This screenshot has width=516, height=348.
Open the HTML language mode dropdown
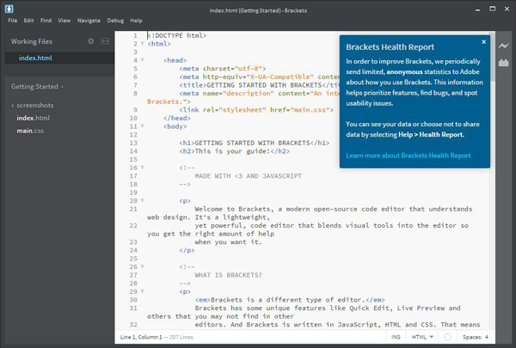coord(422,337)
